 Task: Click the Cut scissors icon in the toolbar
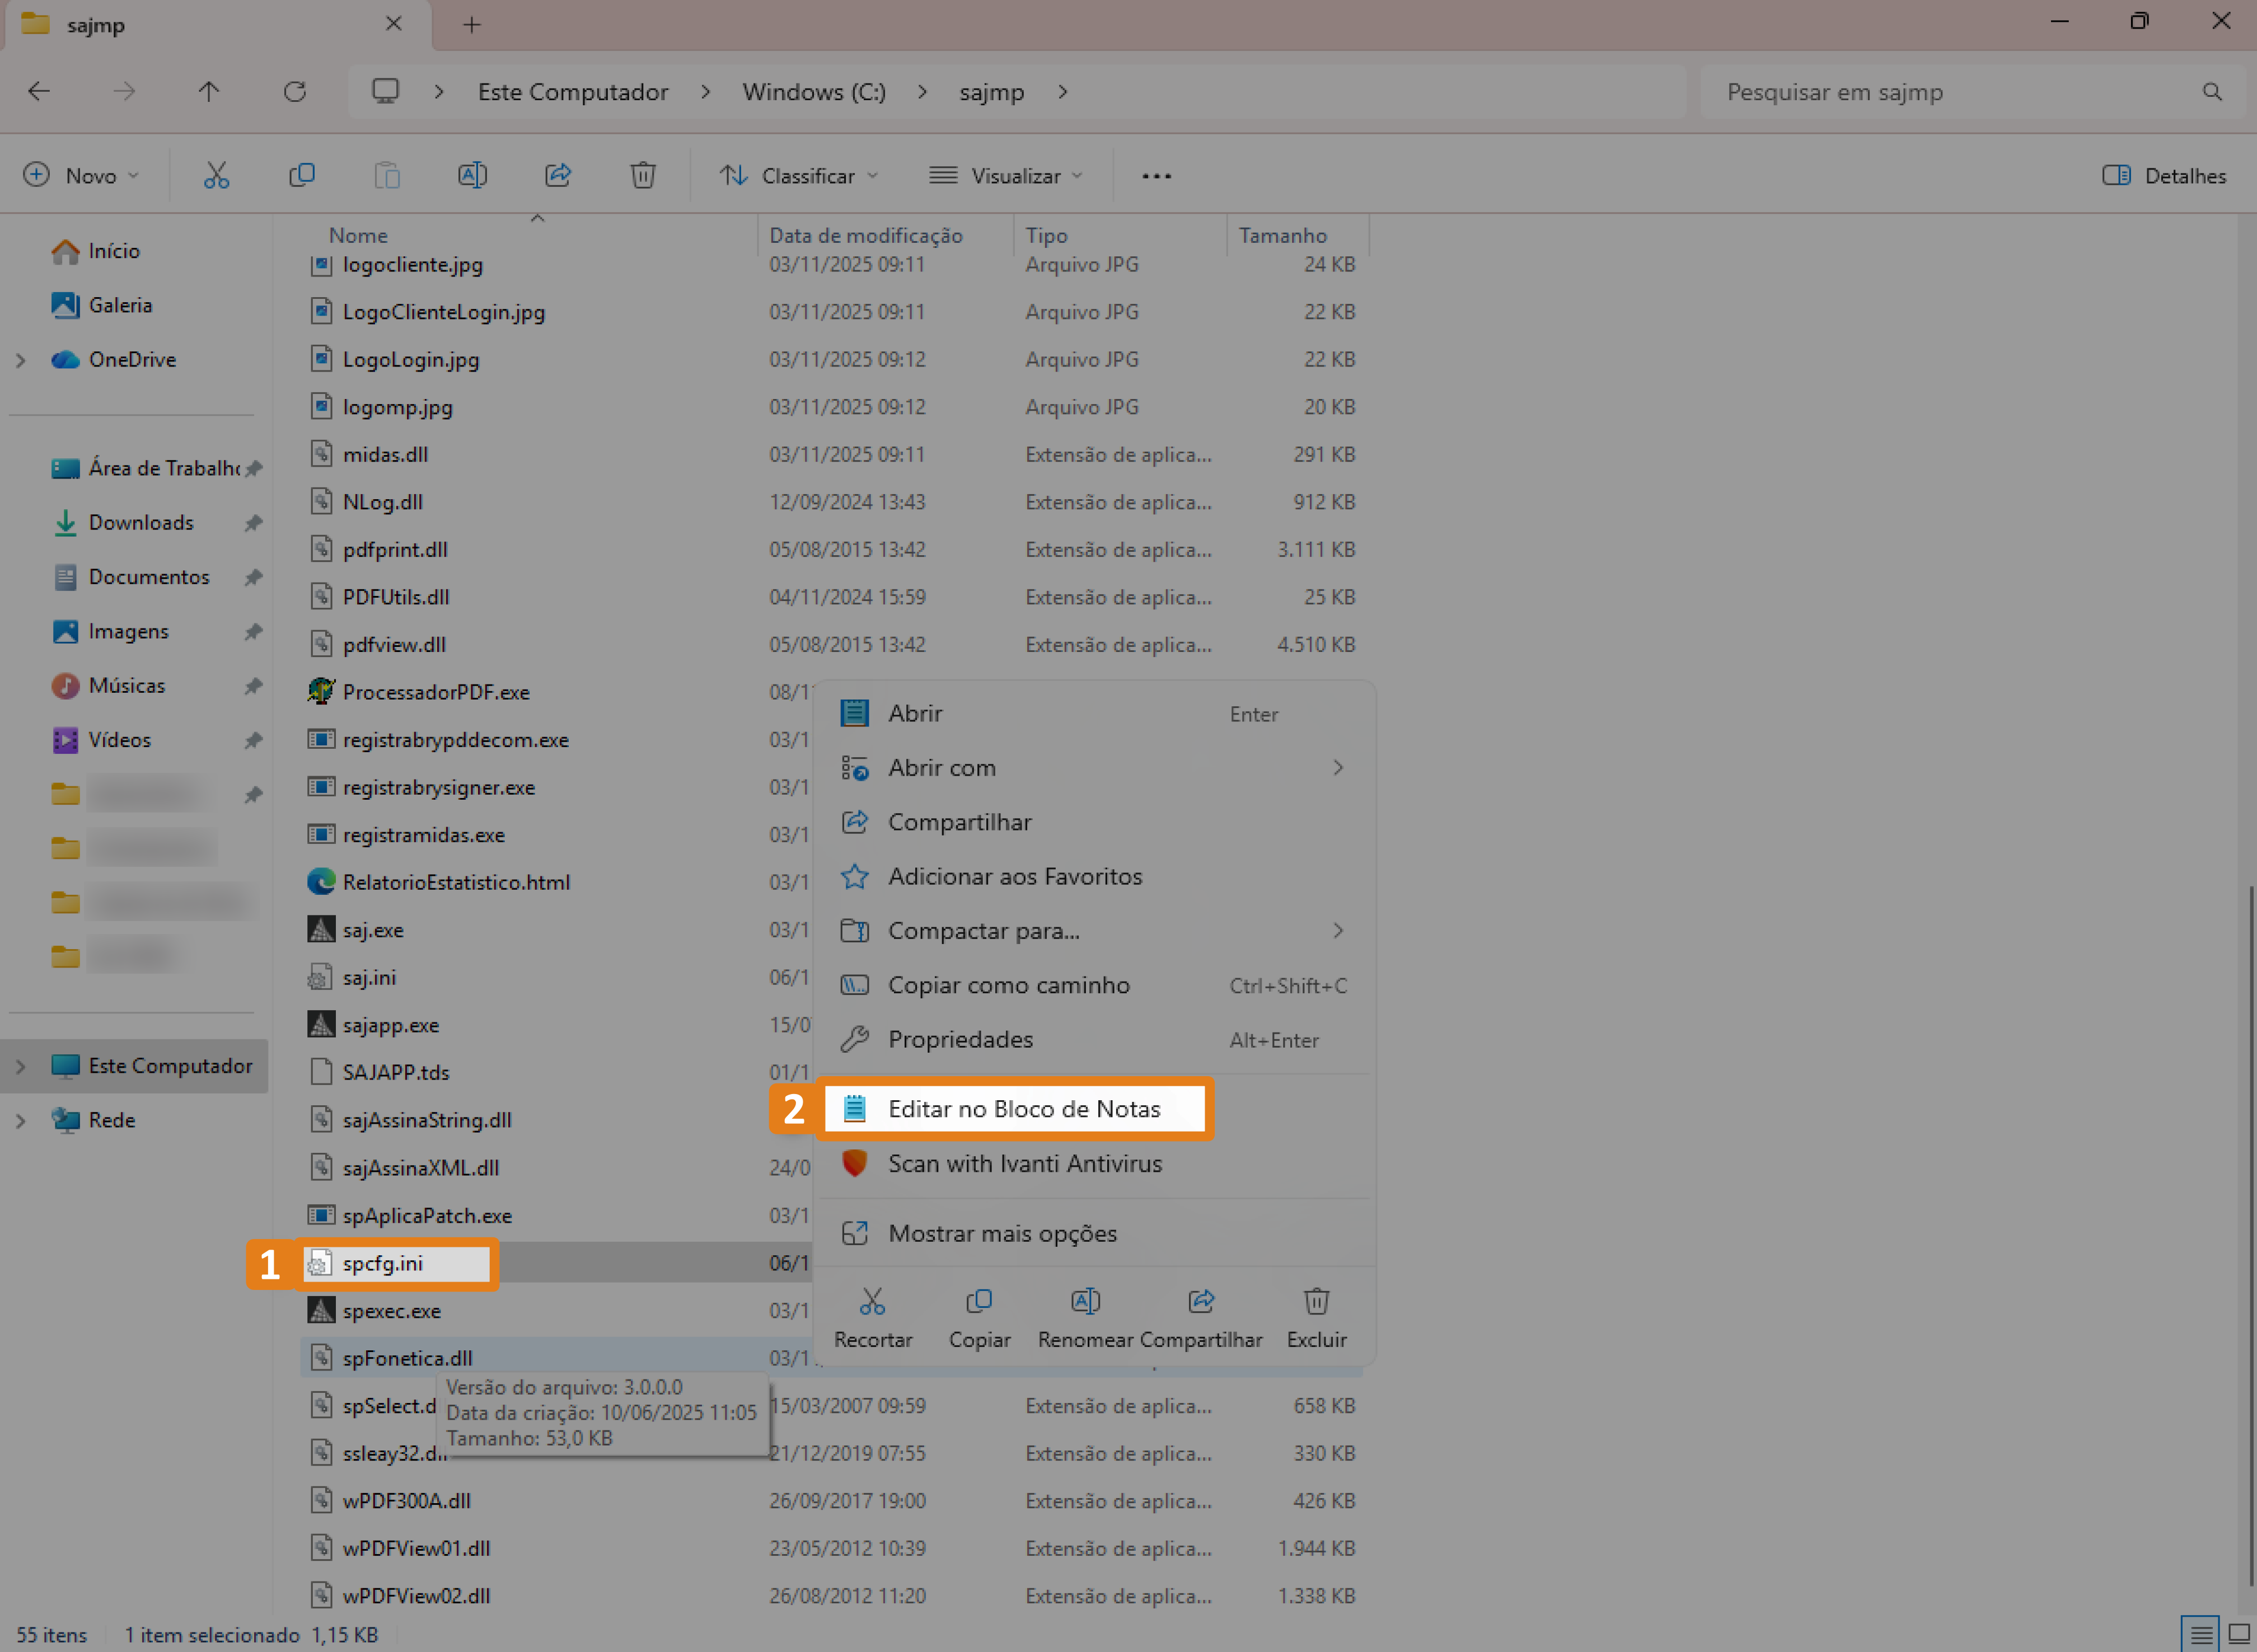[x=216, y=176]
